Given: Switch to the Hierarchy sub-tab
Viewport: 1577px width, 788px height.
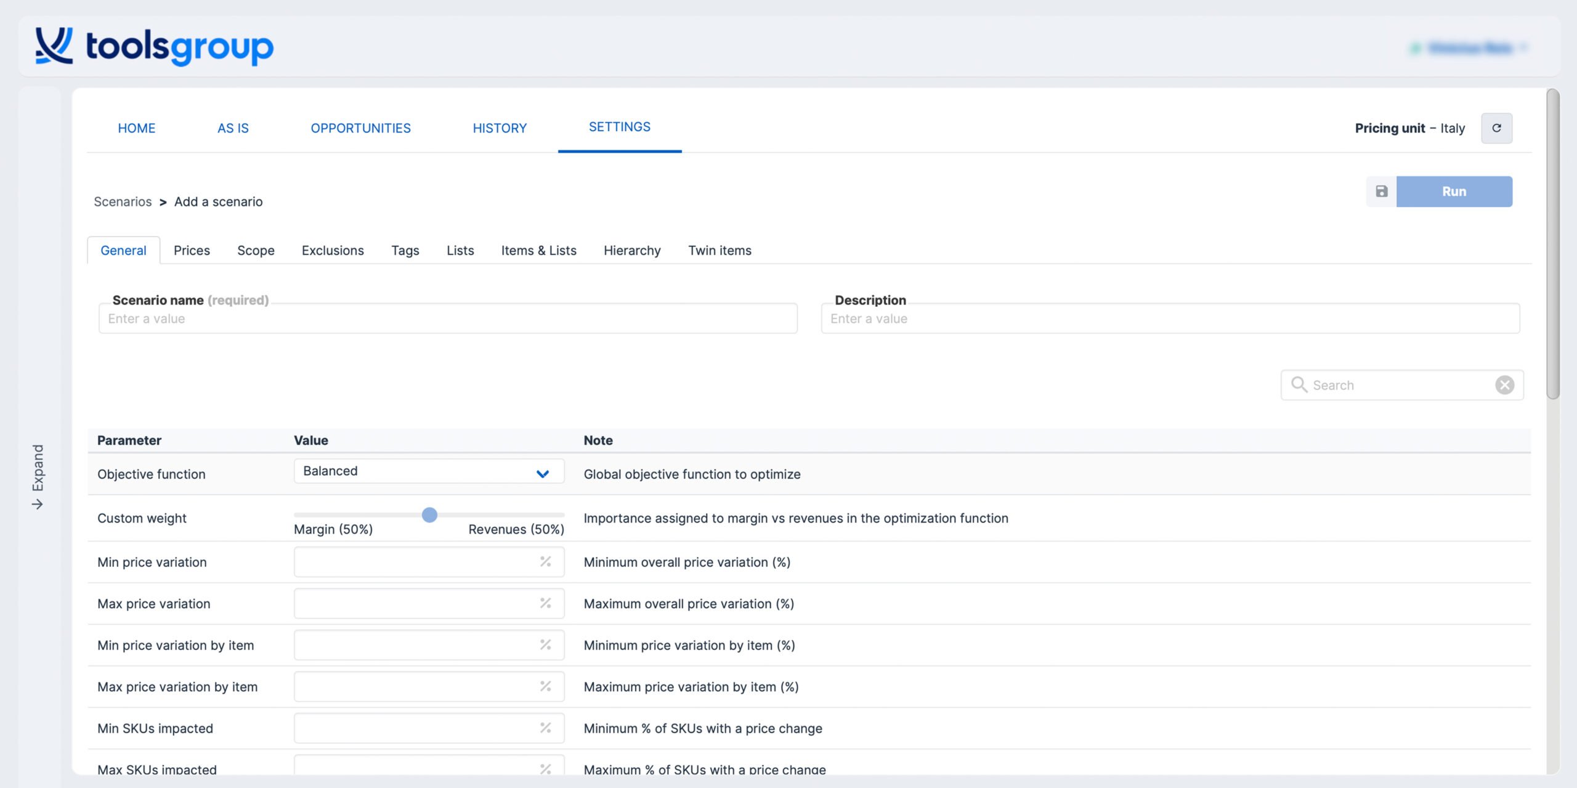Looking at the screenshot, I should pos(632,250).
